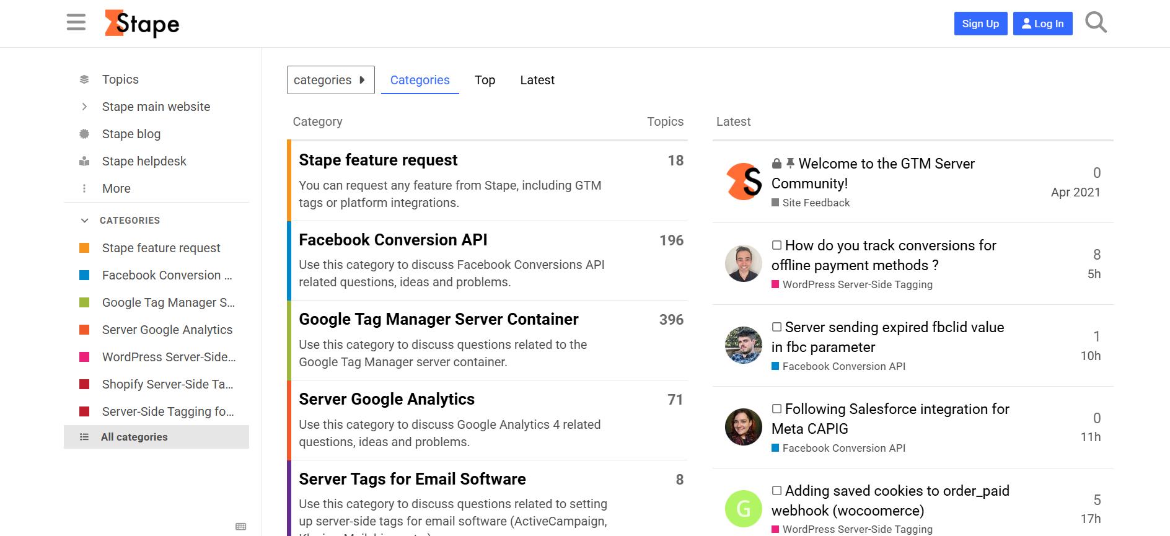Image resolution: width=1170 pixels, height=536 pixels.
Task: Select All categories in sidebar
Action: (x=156, y=437)
